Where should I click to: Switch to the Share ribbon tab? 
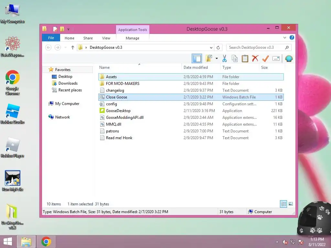coord(88,38)
